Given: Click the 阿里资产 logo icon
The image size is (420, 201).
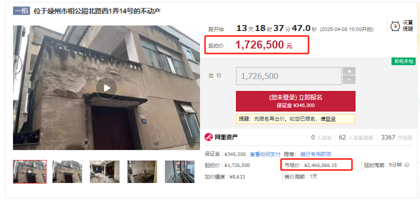Looking at the screenshot, I should click(208, 137).
